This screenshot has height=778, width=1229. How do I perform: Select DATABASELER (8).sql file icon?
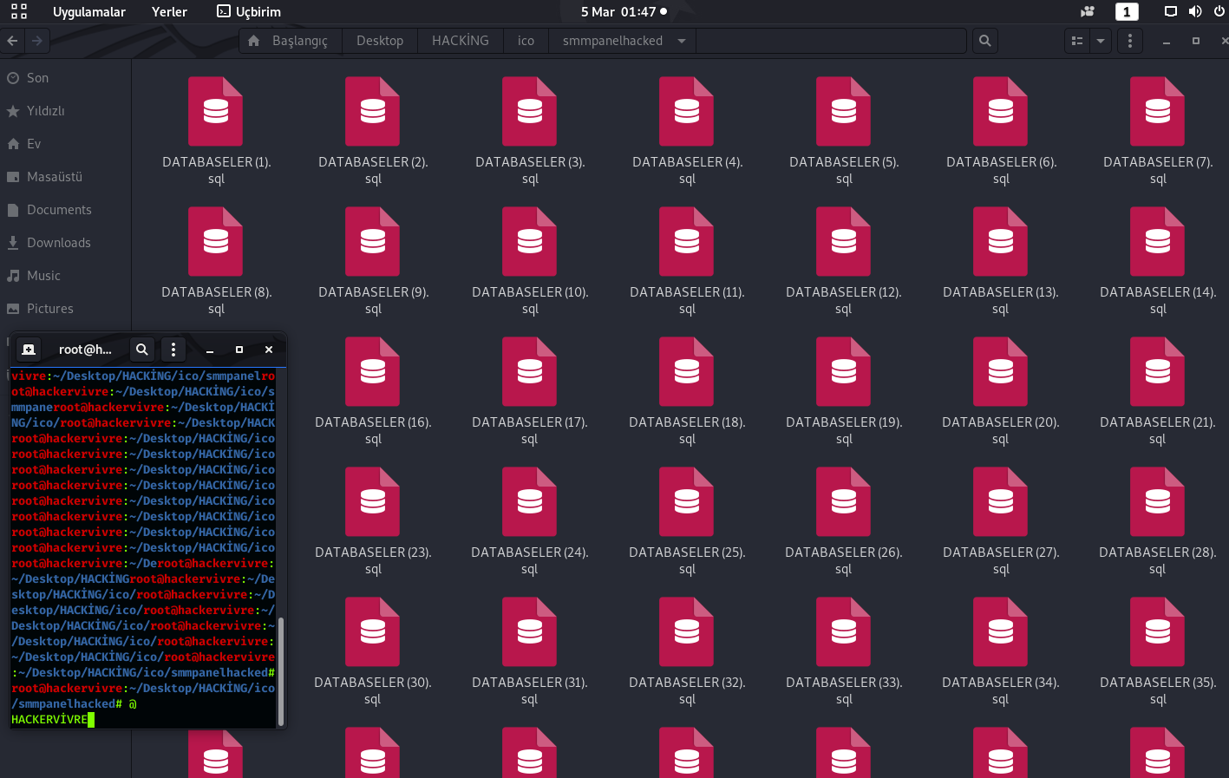pos(216,241)
